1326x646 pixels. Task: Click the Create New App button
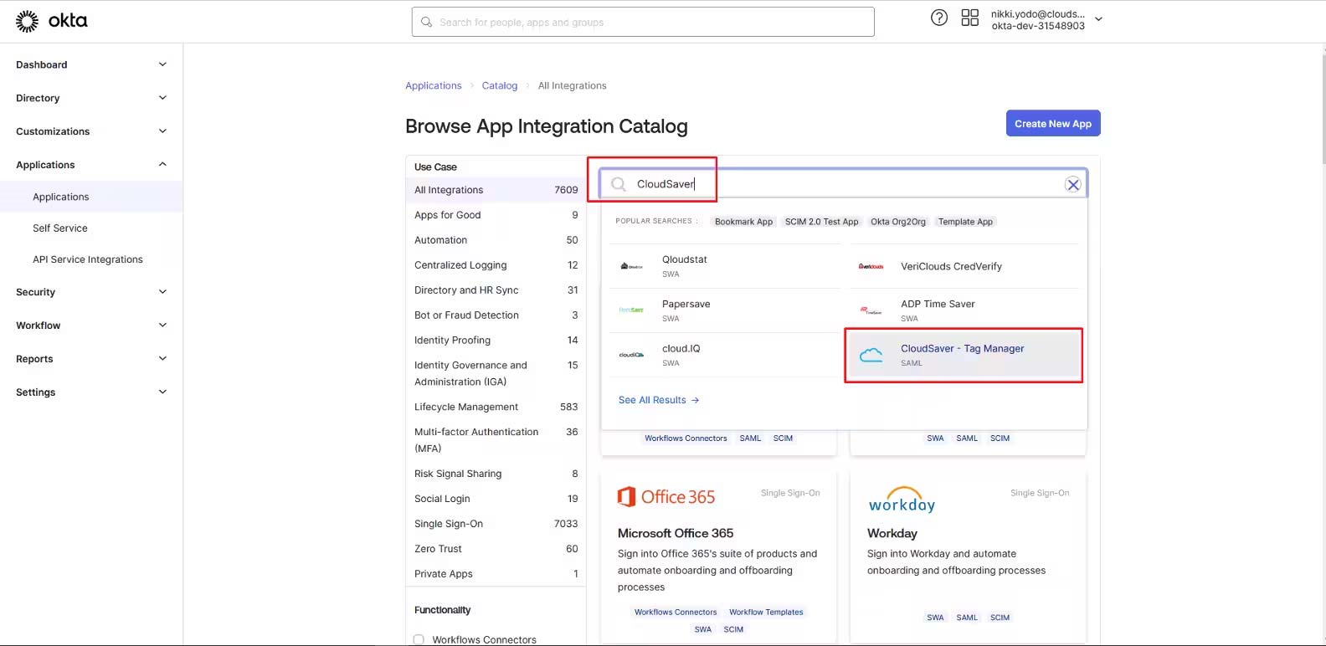[x=1052, y=124]
